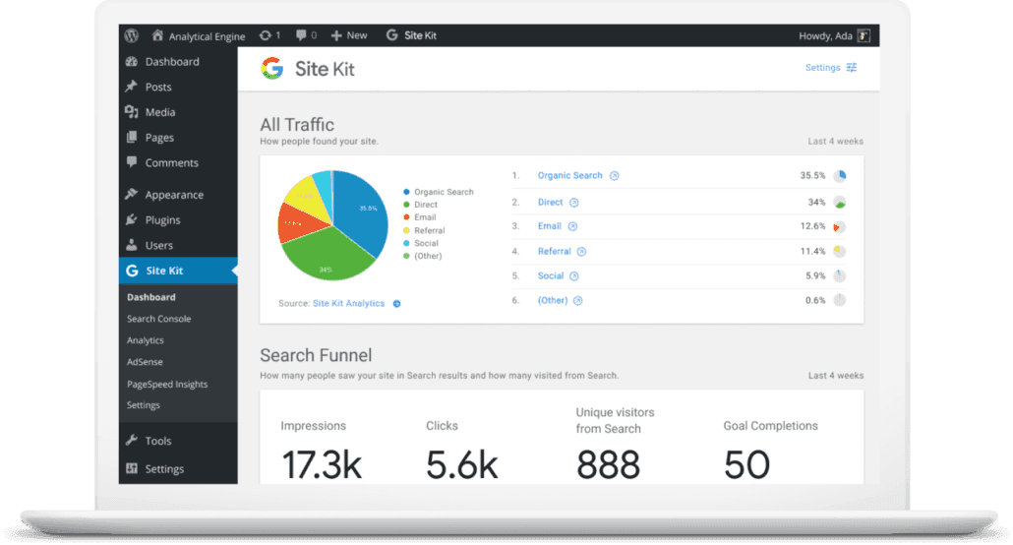
Task: Open the Plugins menu in sidebar
Action: [162, 220]
